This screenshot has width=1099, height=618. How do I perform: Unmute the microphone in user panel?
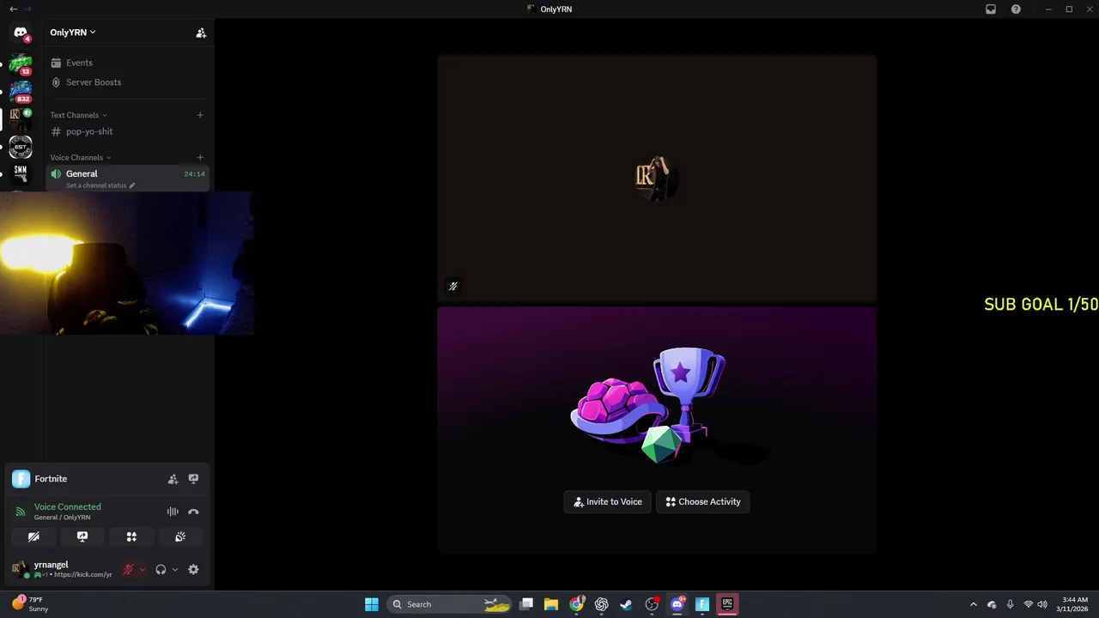[x=129, y=569]
